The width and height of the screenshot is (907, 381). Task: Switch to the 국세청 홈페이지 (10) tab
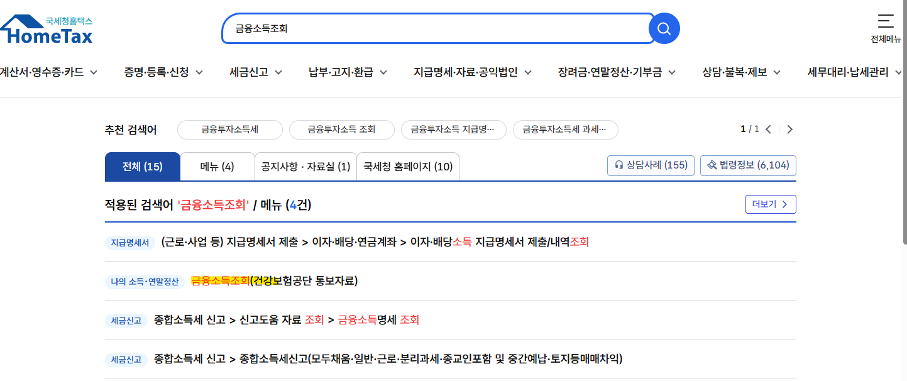[407, 166]
